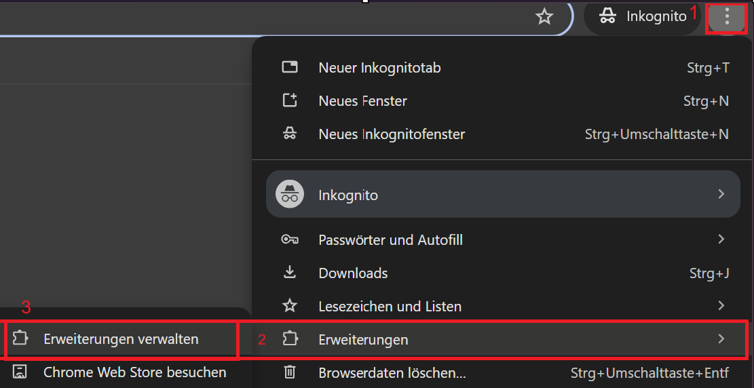Expand the Inkognito profile row chevron
This screenshot has height=388, width=754.
tap(721, 194)
